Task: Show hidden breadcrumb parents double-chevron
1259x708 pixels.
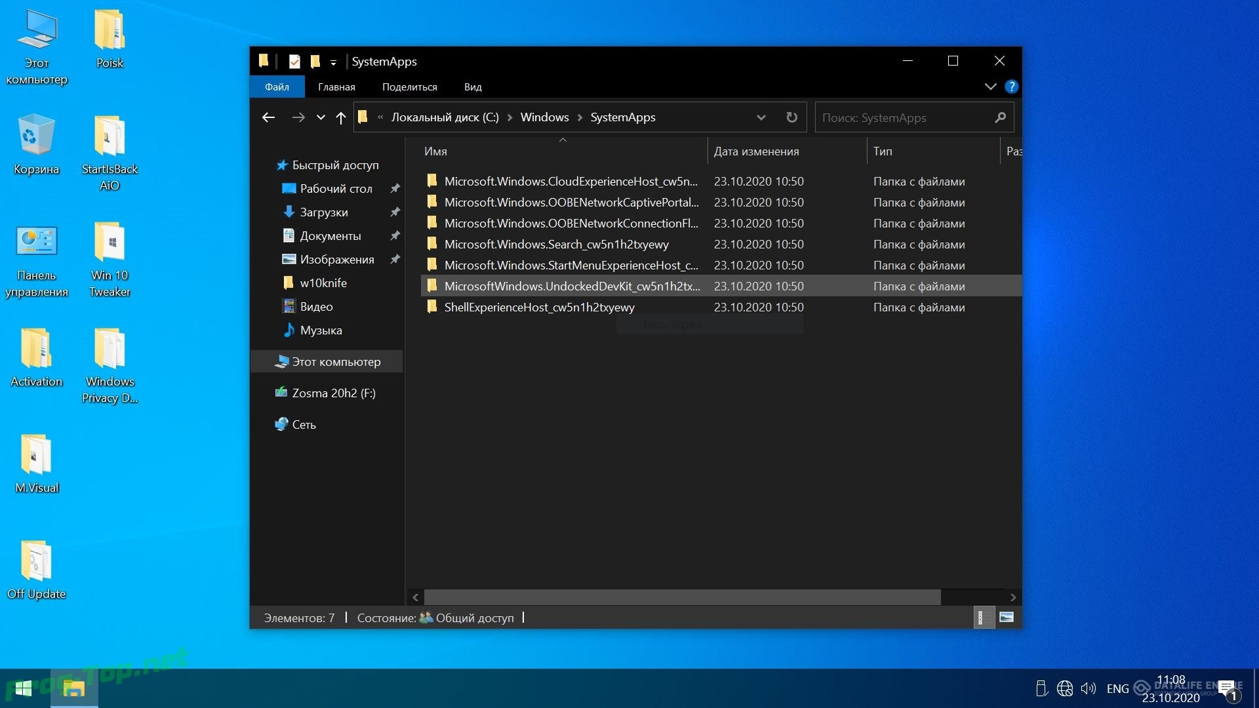Action: tap(380, 117)
